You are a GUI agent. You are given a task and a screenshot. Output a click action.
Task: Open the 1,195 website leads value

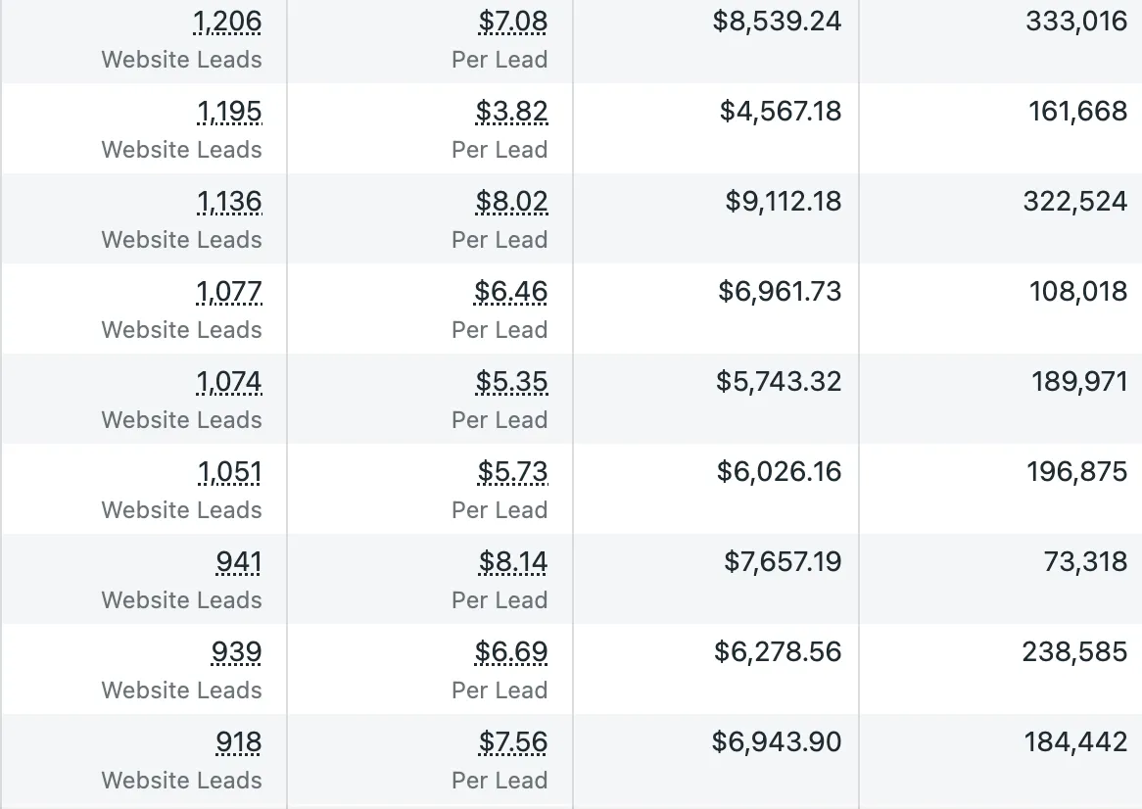(229, 112)
